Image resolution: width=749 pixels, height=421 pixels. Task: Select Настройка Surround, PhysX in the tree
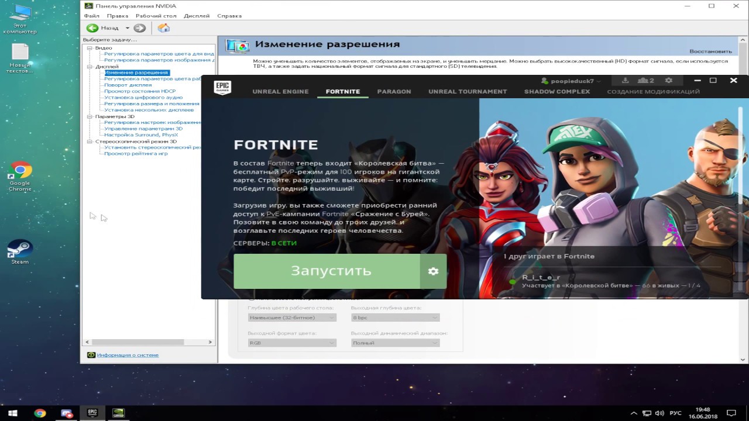coord(141,135)
